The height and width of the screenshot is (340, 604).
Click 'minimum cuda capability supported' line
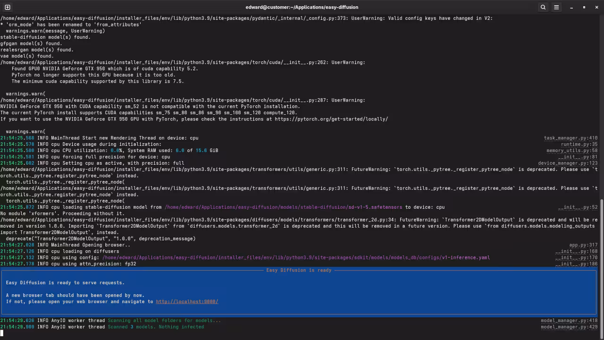[98, 81]
